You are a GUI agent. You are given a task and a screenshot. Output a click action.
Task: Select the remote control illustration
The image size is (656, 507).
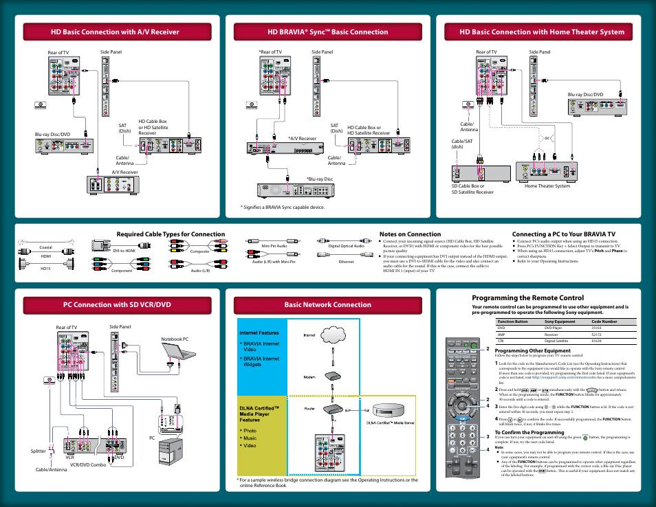462,407
